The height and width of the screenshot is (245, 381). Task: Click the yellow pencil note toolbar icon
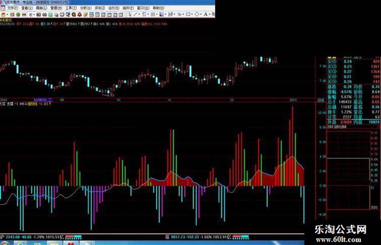85,15
